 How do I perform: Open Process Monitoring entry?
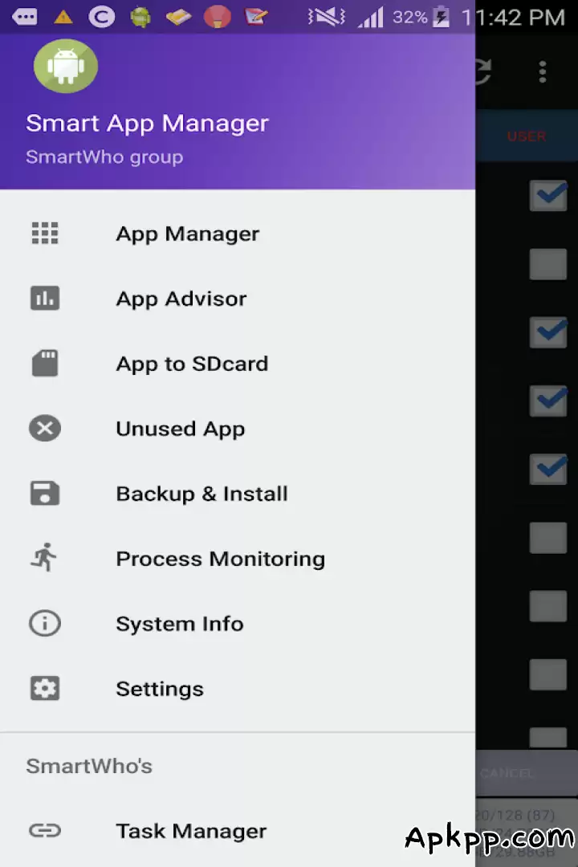click(x=238, y=559)
